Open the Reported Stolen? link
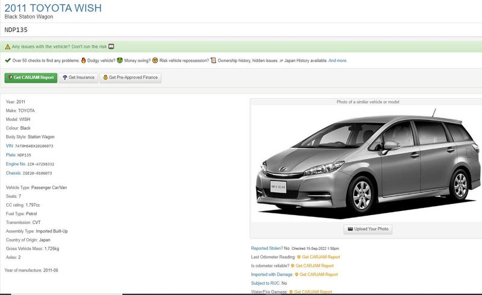 coord(266,248)
